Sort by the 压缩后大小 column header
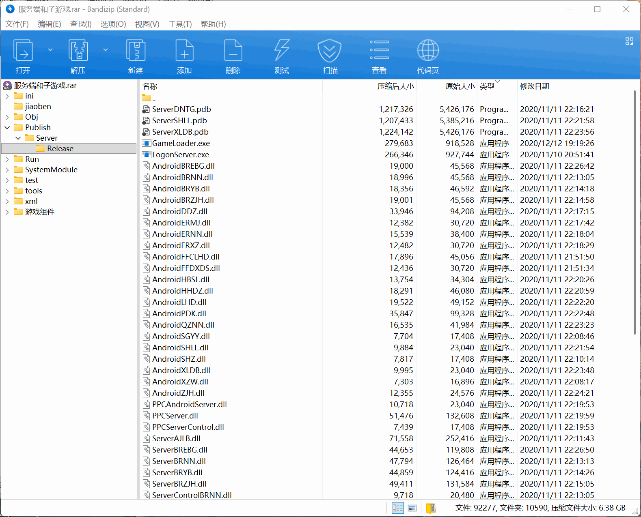 pyautogui.click(x=395, y=86)
